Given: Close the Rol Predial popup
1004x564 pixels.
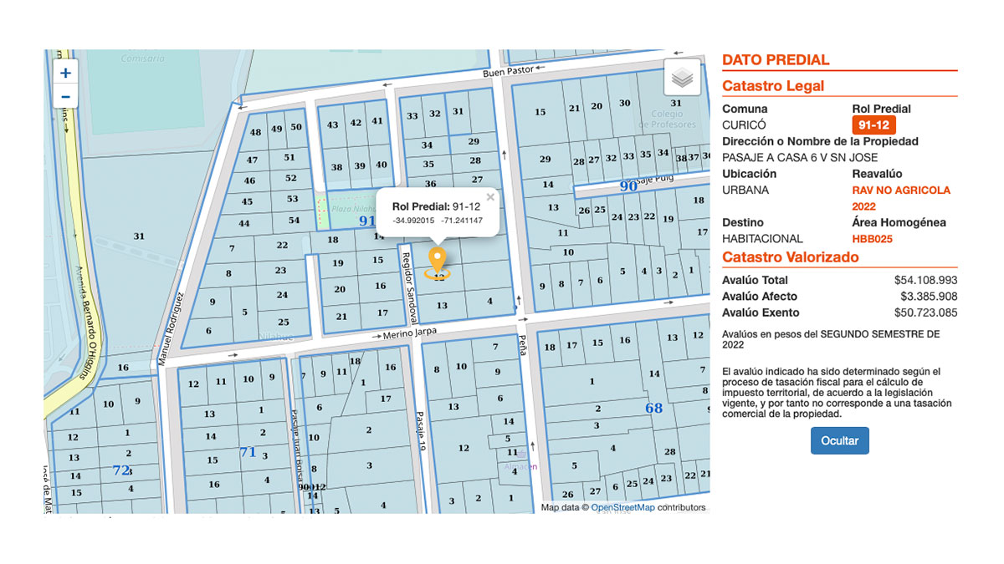Looking at the screenshot, I should click(x=490, y=197).
